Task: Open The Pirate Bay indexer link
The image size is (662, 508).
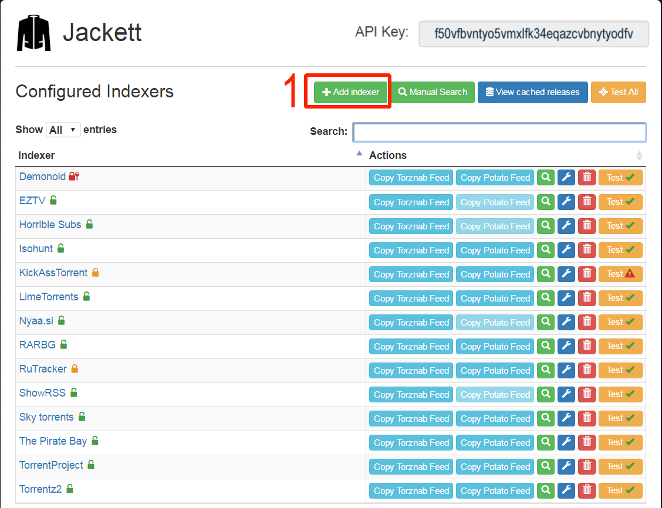Action: pyautogui.click(x=53, y=441)
